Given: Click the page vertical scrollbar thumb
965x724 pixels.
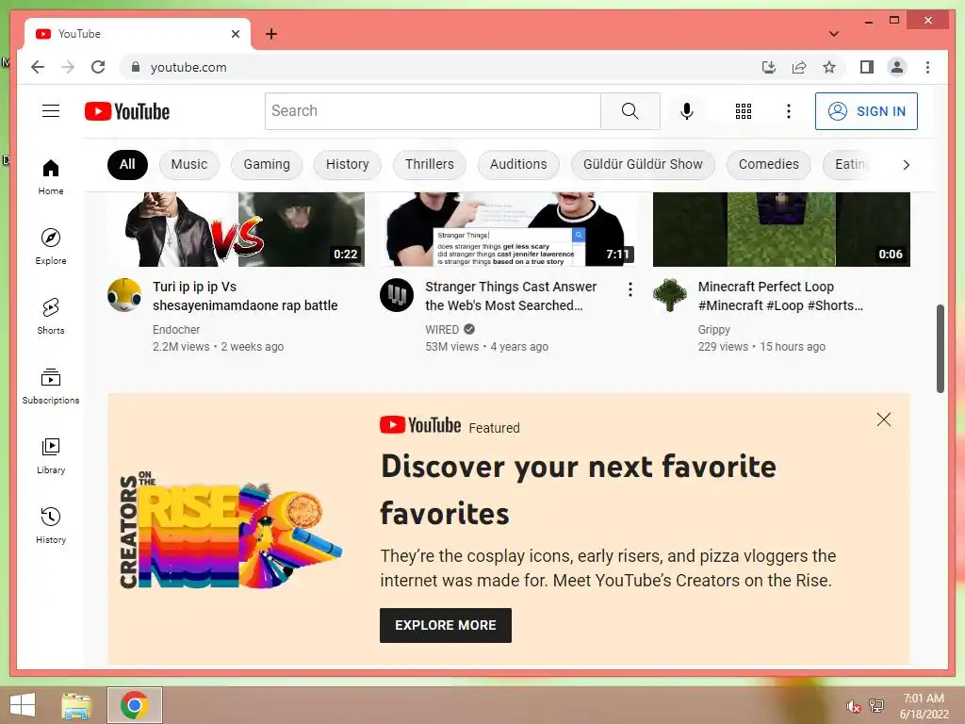Looking at the screenshot, I should click(940, 349).
